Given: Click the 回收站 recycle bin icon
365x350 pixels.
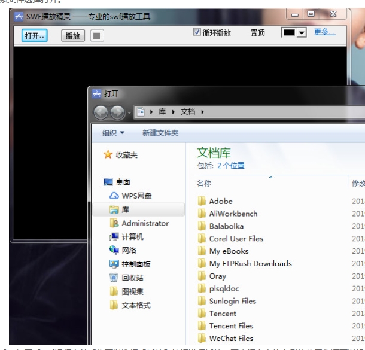Looking at the screenshot, I should coord(114,278).
